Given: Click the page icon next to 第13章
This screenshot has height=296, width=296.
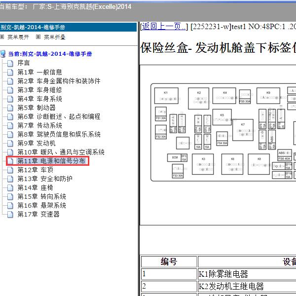Looking at the screenshot, I should 10,179.
